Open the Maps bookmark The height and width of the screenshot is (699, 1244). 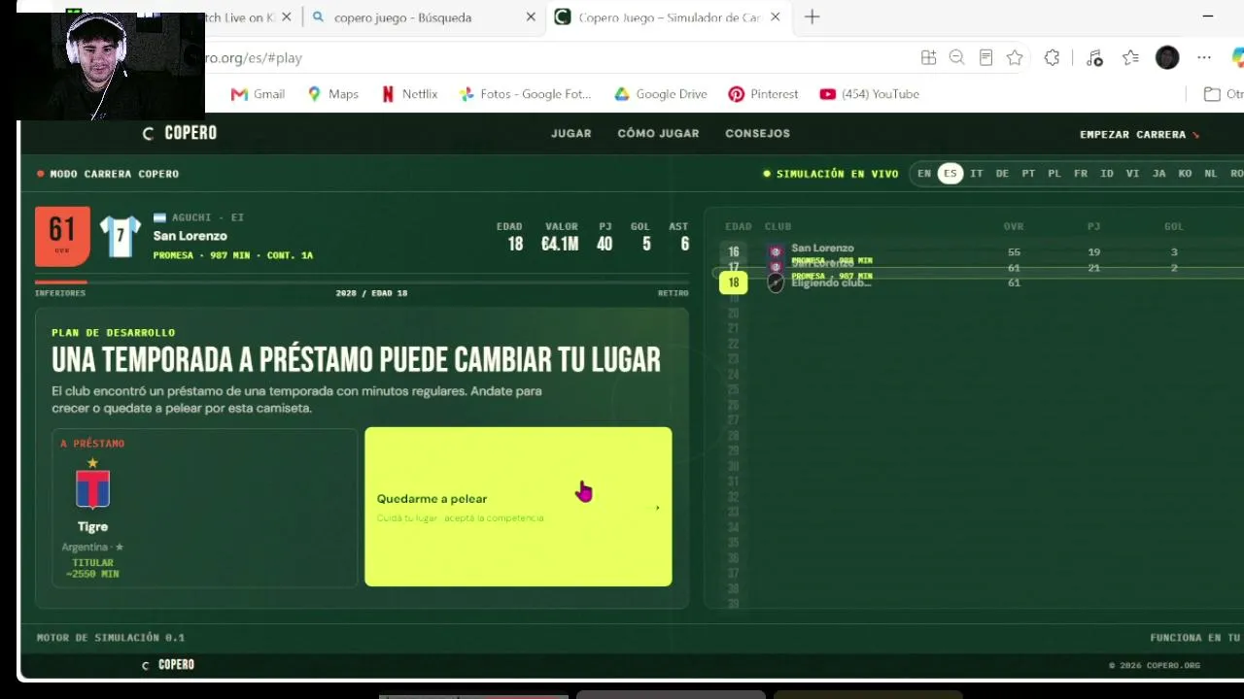332,94
